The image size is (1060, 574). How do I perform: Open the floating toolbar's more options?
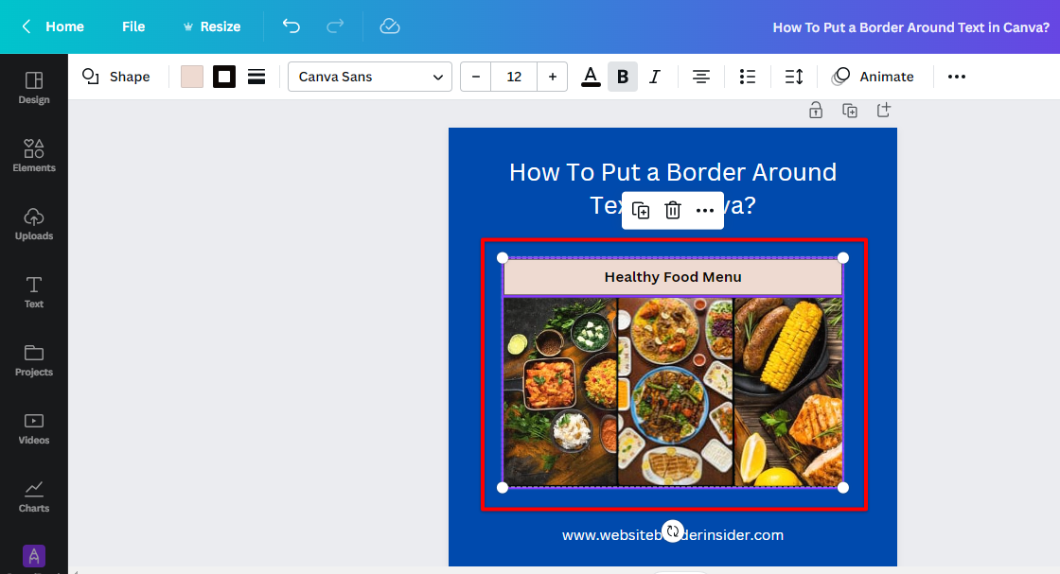pos(705,210)
